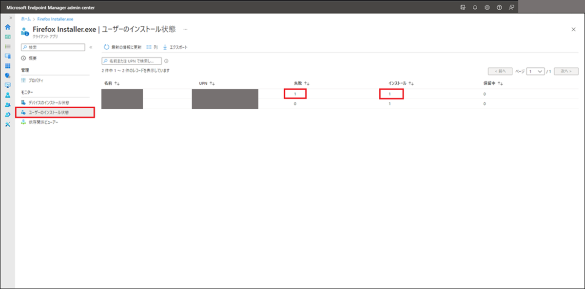Open デバイスのインストール状態 menu item

45,103
